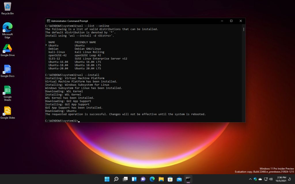Image resolution: width=295 pixels, height=184 pixels.
Task: Click the Command Prompt vertical scrollbar
Action: 244,29
